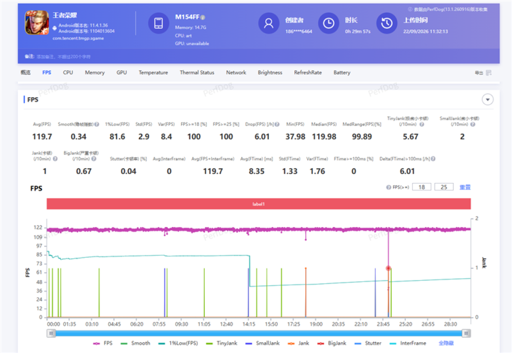Screen dimensions: 512x353
Task: Toggle the SmallJank legend series
Action: click(263, 343)
